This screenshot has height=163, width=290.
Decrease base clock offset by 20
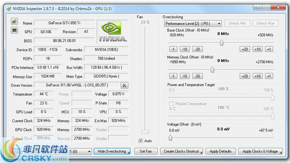[x=197, y=49]
